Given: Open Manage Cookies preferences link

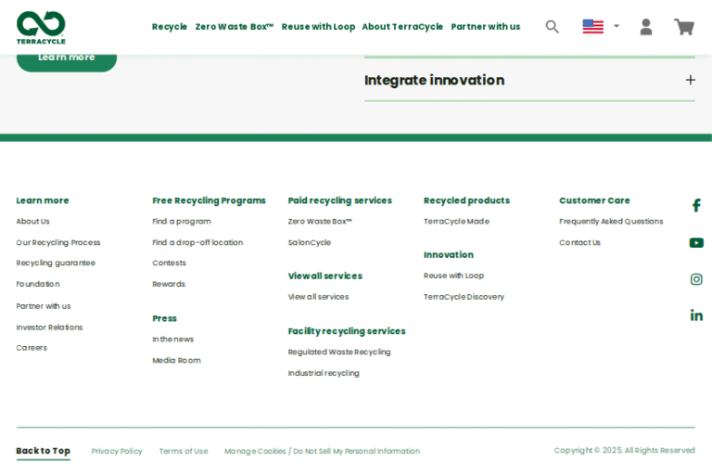Looking at the screenshot, I should 322,451.
